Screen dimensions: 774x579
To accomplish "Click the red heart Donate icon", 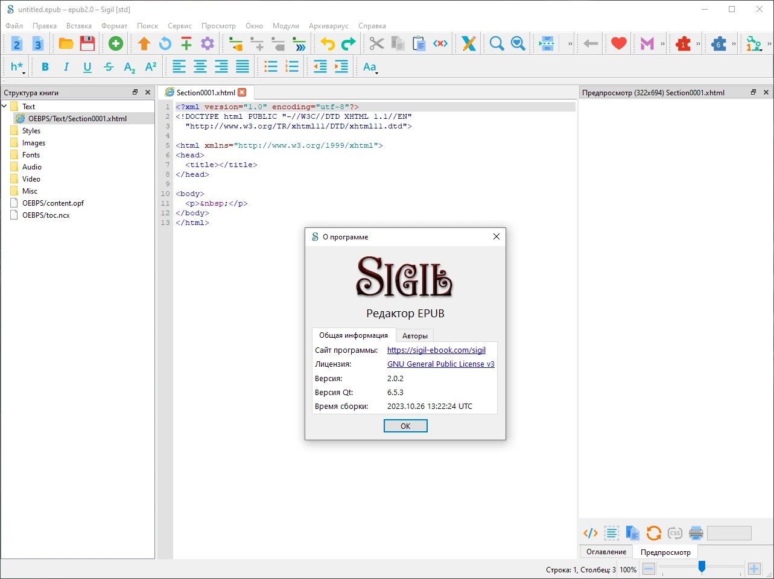I will point(618,43).
